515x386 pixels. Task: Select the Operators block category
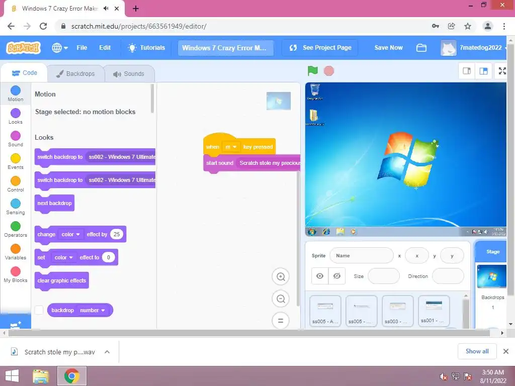(16, 229)
